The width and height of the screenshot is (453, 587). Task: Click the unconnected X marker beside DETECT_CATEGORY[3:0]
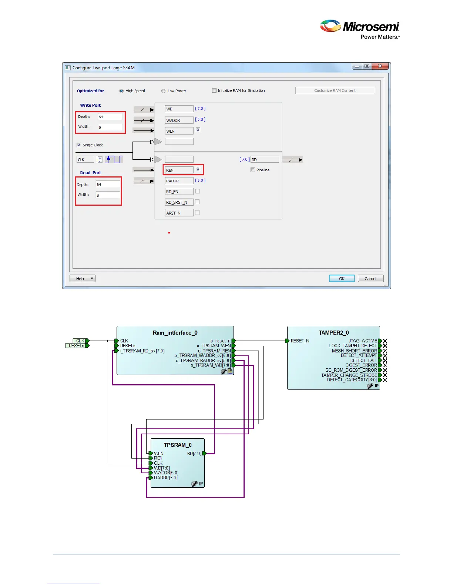coord(385,380)
